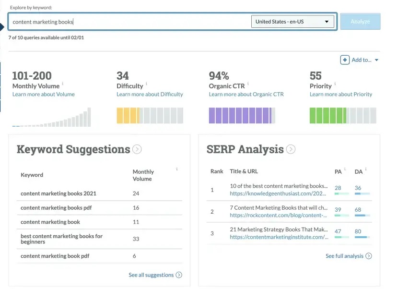397x289 pixels.
Task: Click the keyword search input field
Action: 129,22
